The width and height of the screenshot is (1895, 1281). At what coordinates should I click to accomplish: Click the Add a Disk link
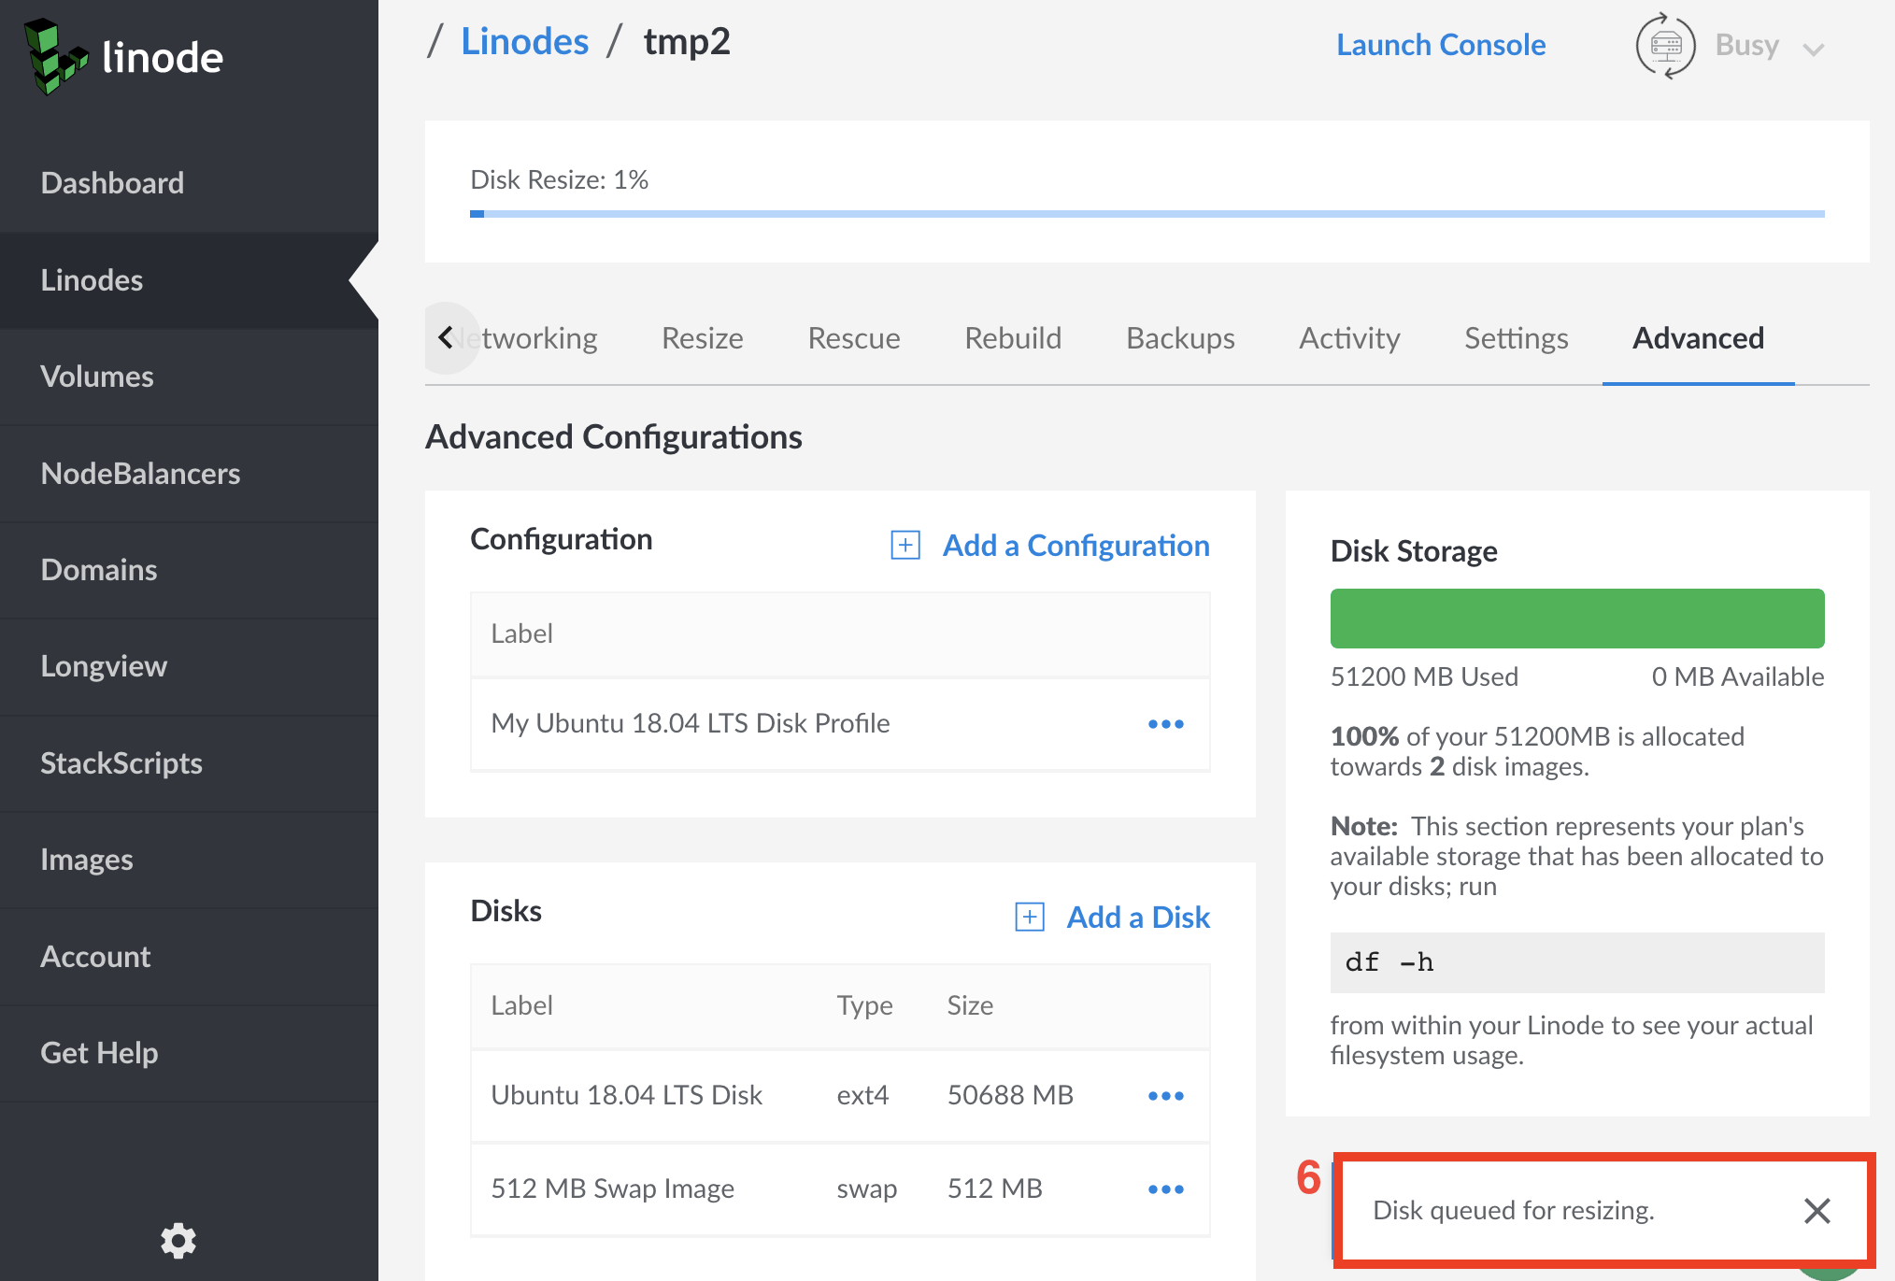tap(1138, 918)
